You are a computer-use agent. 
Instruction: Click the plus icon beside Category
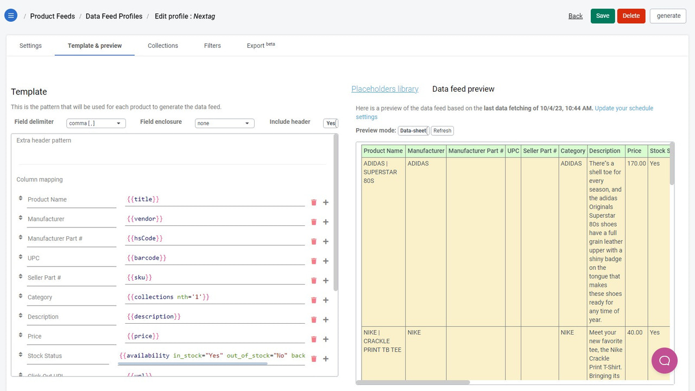[x=326, y=300]
